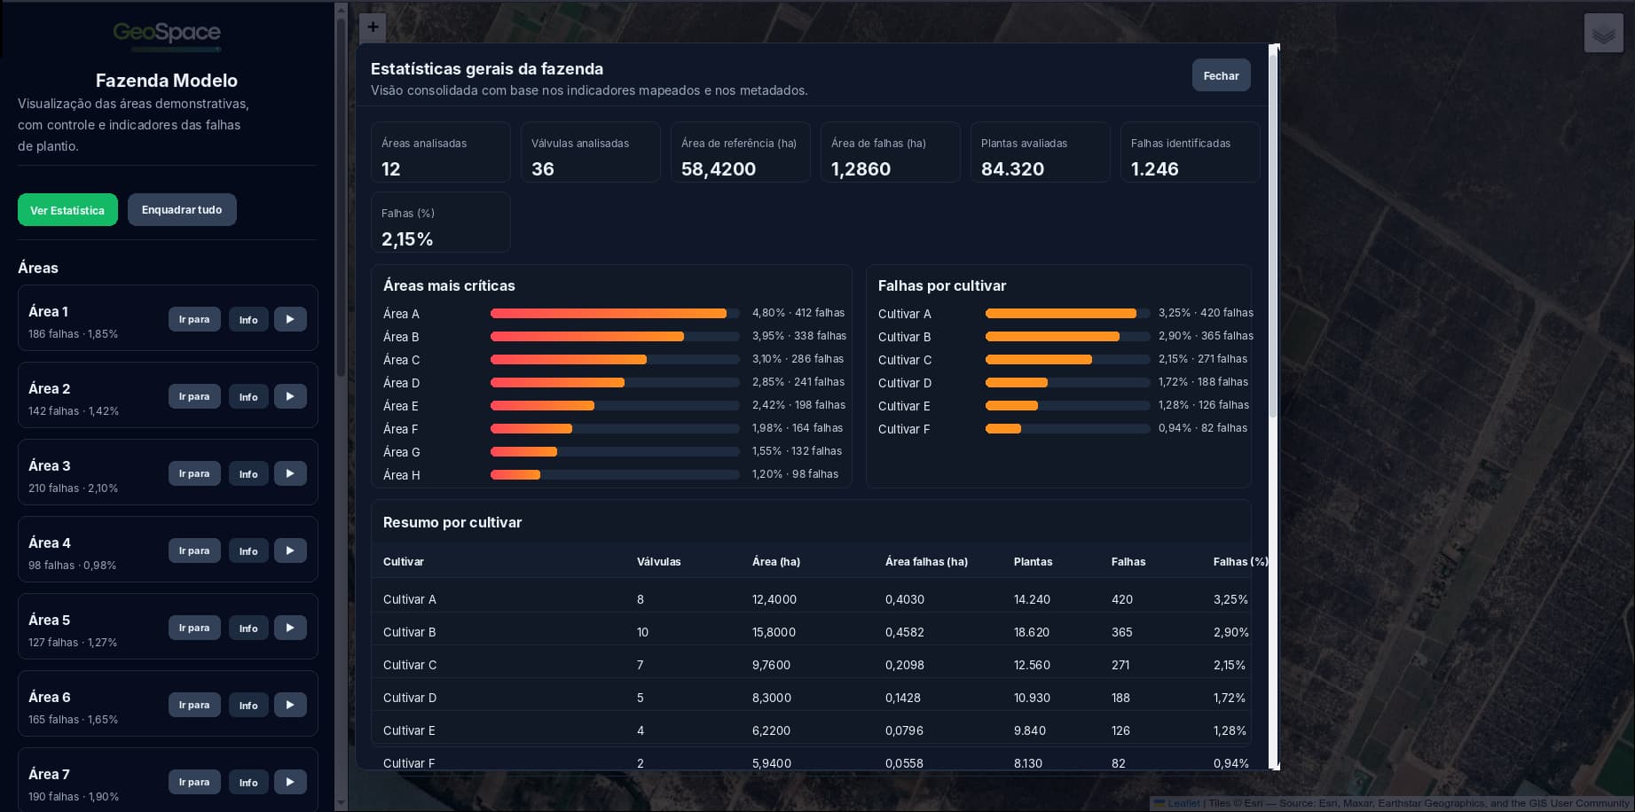
Task: Click the Cultivar A area value 12,4000
Action: 774,599
